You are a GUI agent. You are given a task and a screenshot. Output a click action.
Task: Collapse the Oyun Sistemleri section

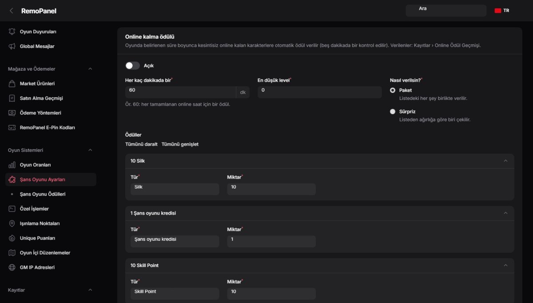click(x=90, y=150)
